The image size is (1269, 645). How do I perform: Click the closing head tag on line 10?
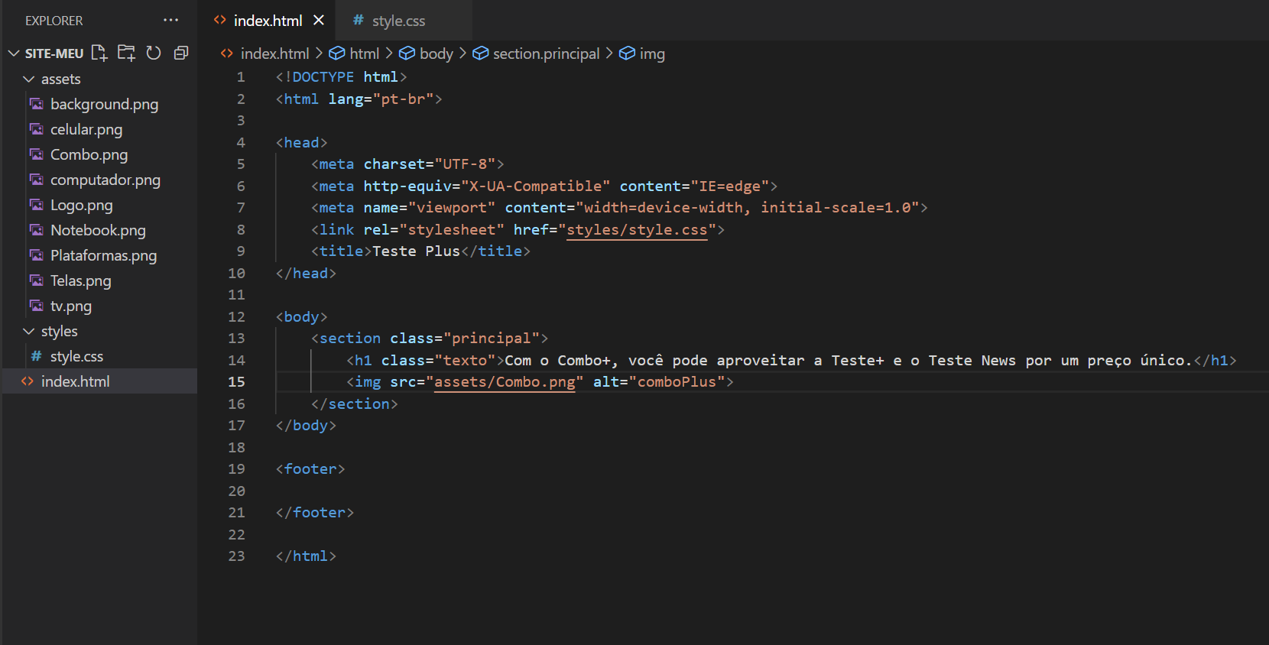tap(306, 273)
